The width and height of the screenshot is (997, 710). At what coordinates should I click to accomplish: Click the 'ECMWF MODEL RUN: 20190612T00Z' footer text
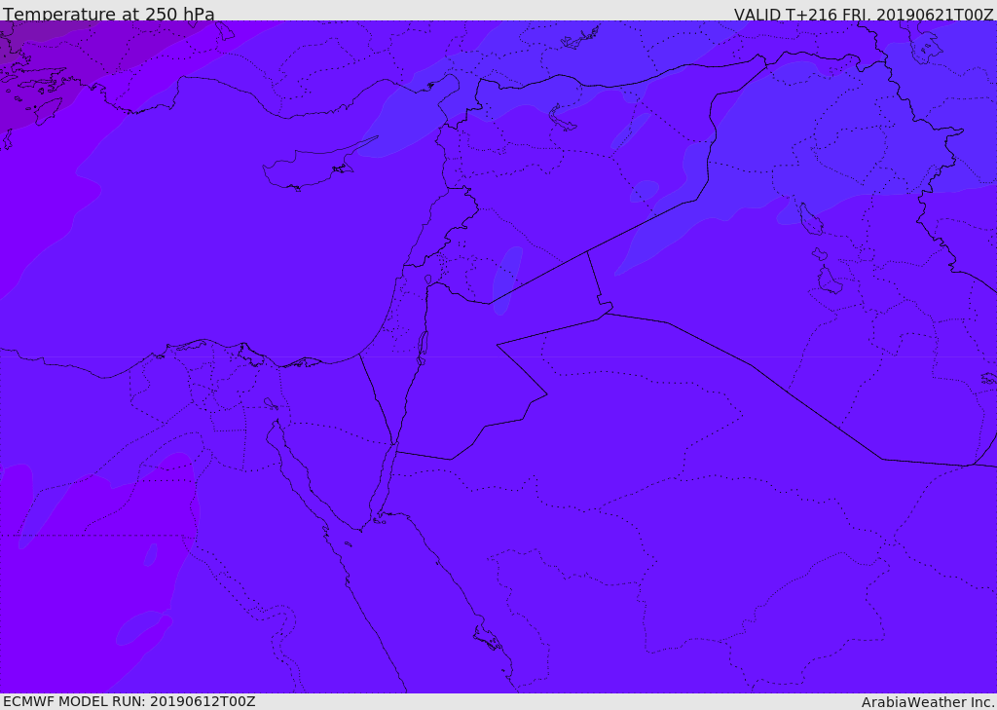pos(129,702)
